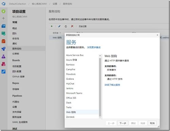Click the 取消 (Cancel) button
This screenshot has width=170, height=131.
coord(152,123)
